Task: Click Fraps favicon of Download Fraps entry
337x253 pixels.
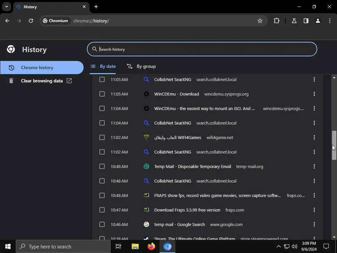Action: (x=146, y=210)
